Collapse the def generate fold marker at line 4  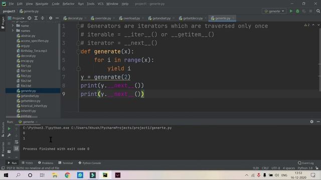78,51
